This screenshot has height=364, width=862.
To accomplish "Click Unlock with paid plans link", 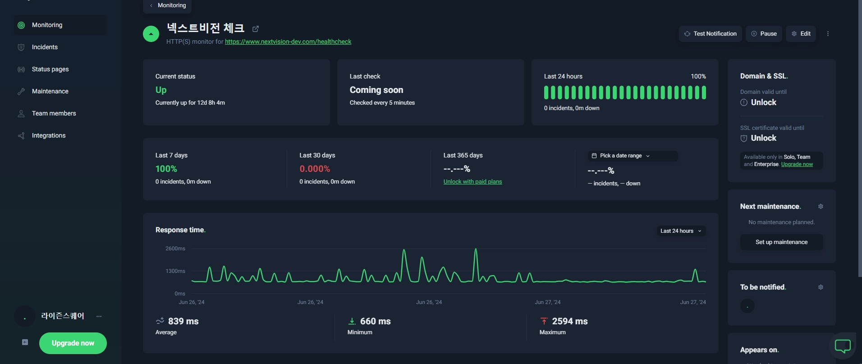I will coord(472,182).
